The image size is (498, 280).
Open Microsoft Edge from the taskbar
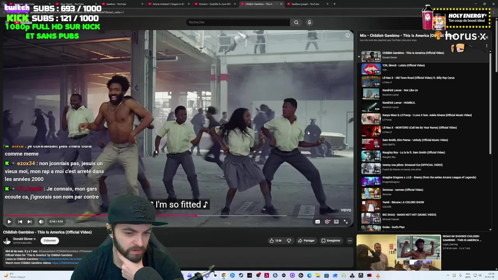coord(309,276)
